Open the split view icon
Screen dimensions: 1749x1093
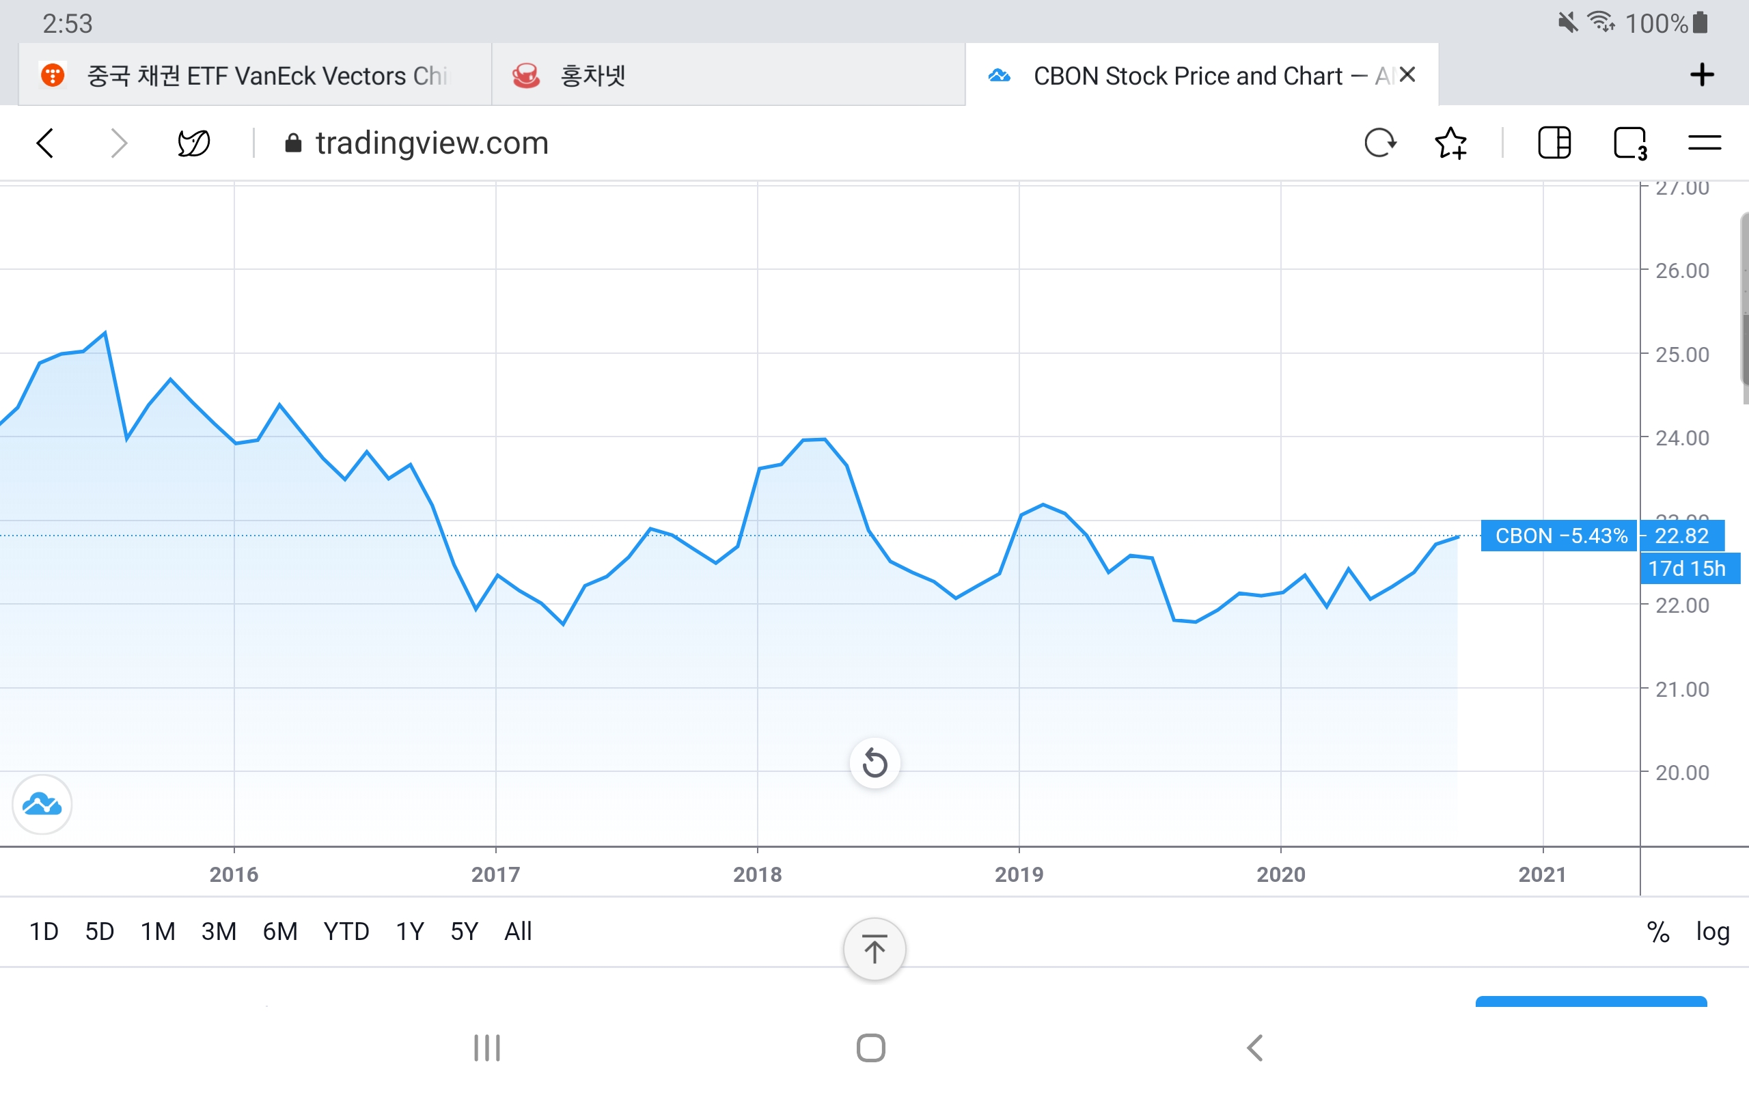[x=1554, y=142]
